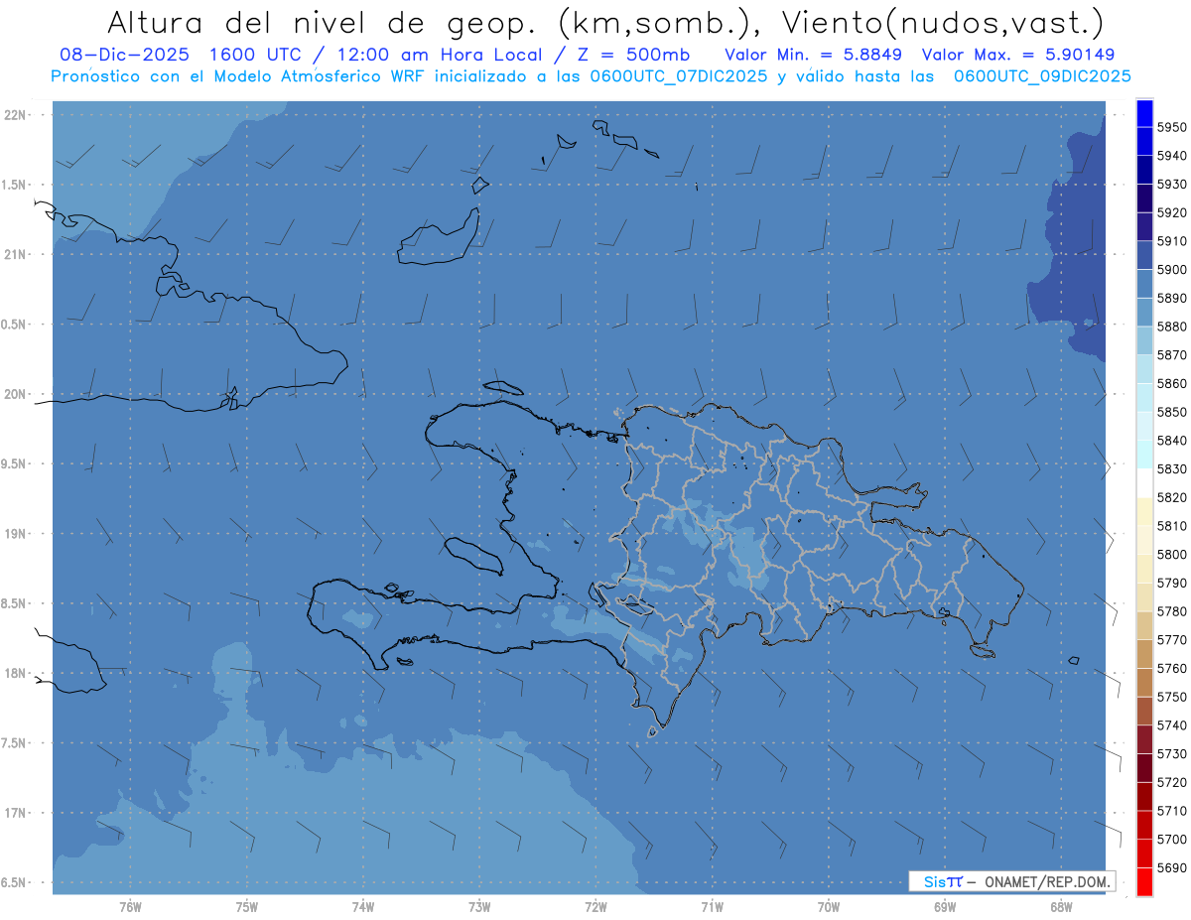Pick the dark red swatch between 5720 and 5730
1191x920 pixels.
coord(1143,767)
